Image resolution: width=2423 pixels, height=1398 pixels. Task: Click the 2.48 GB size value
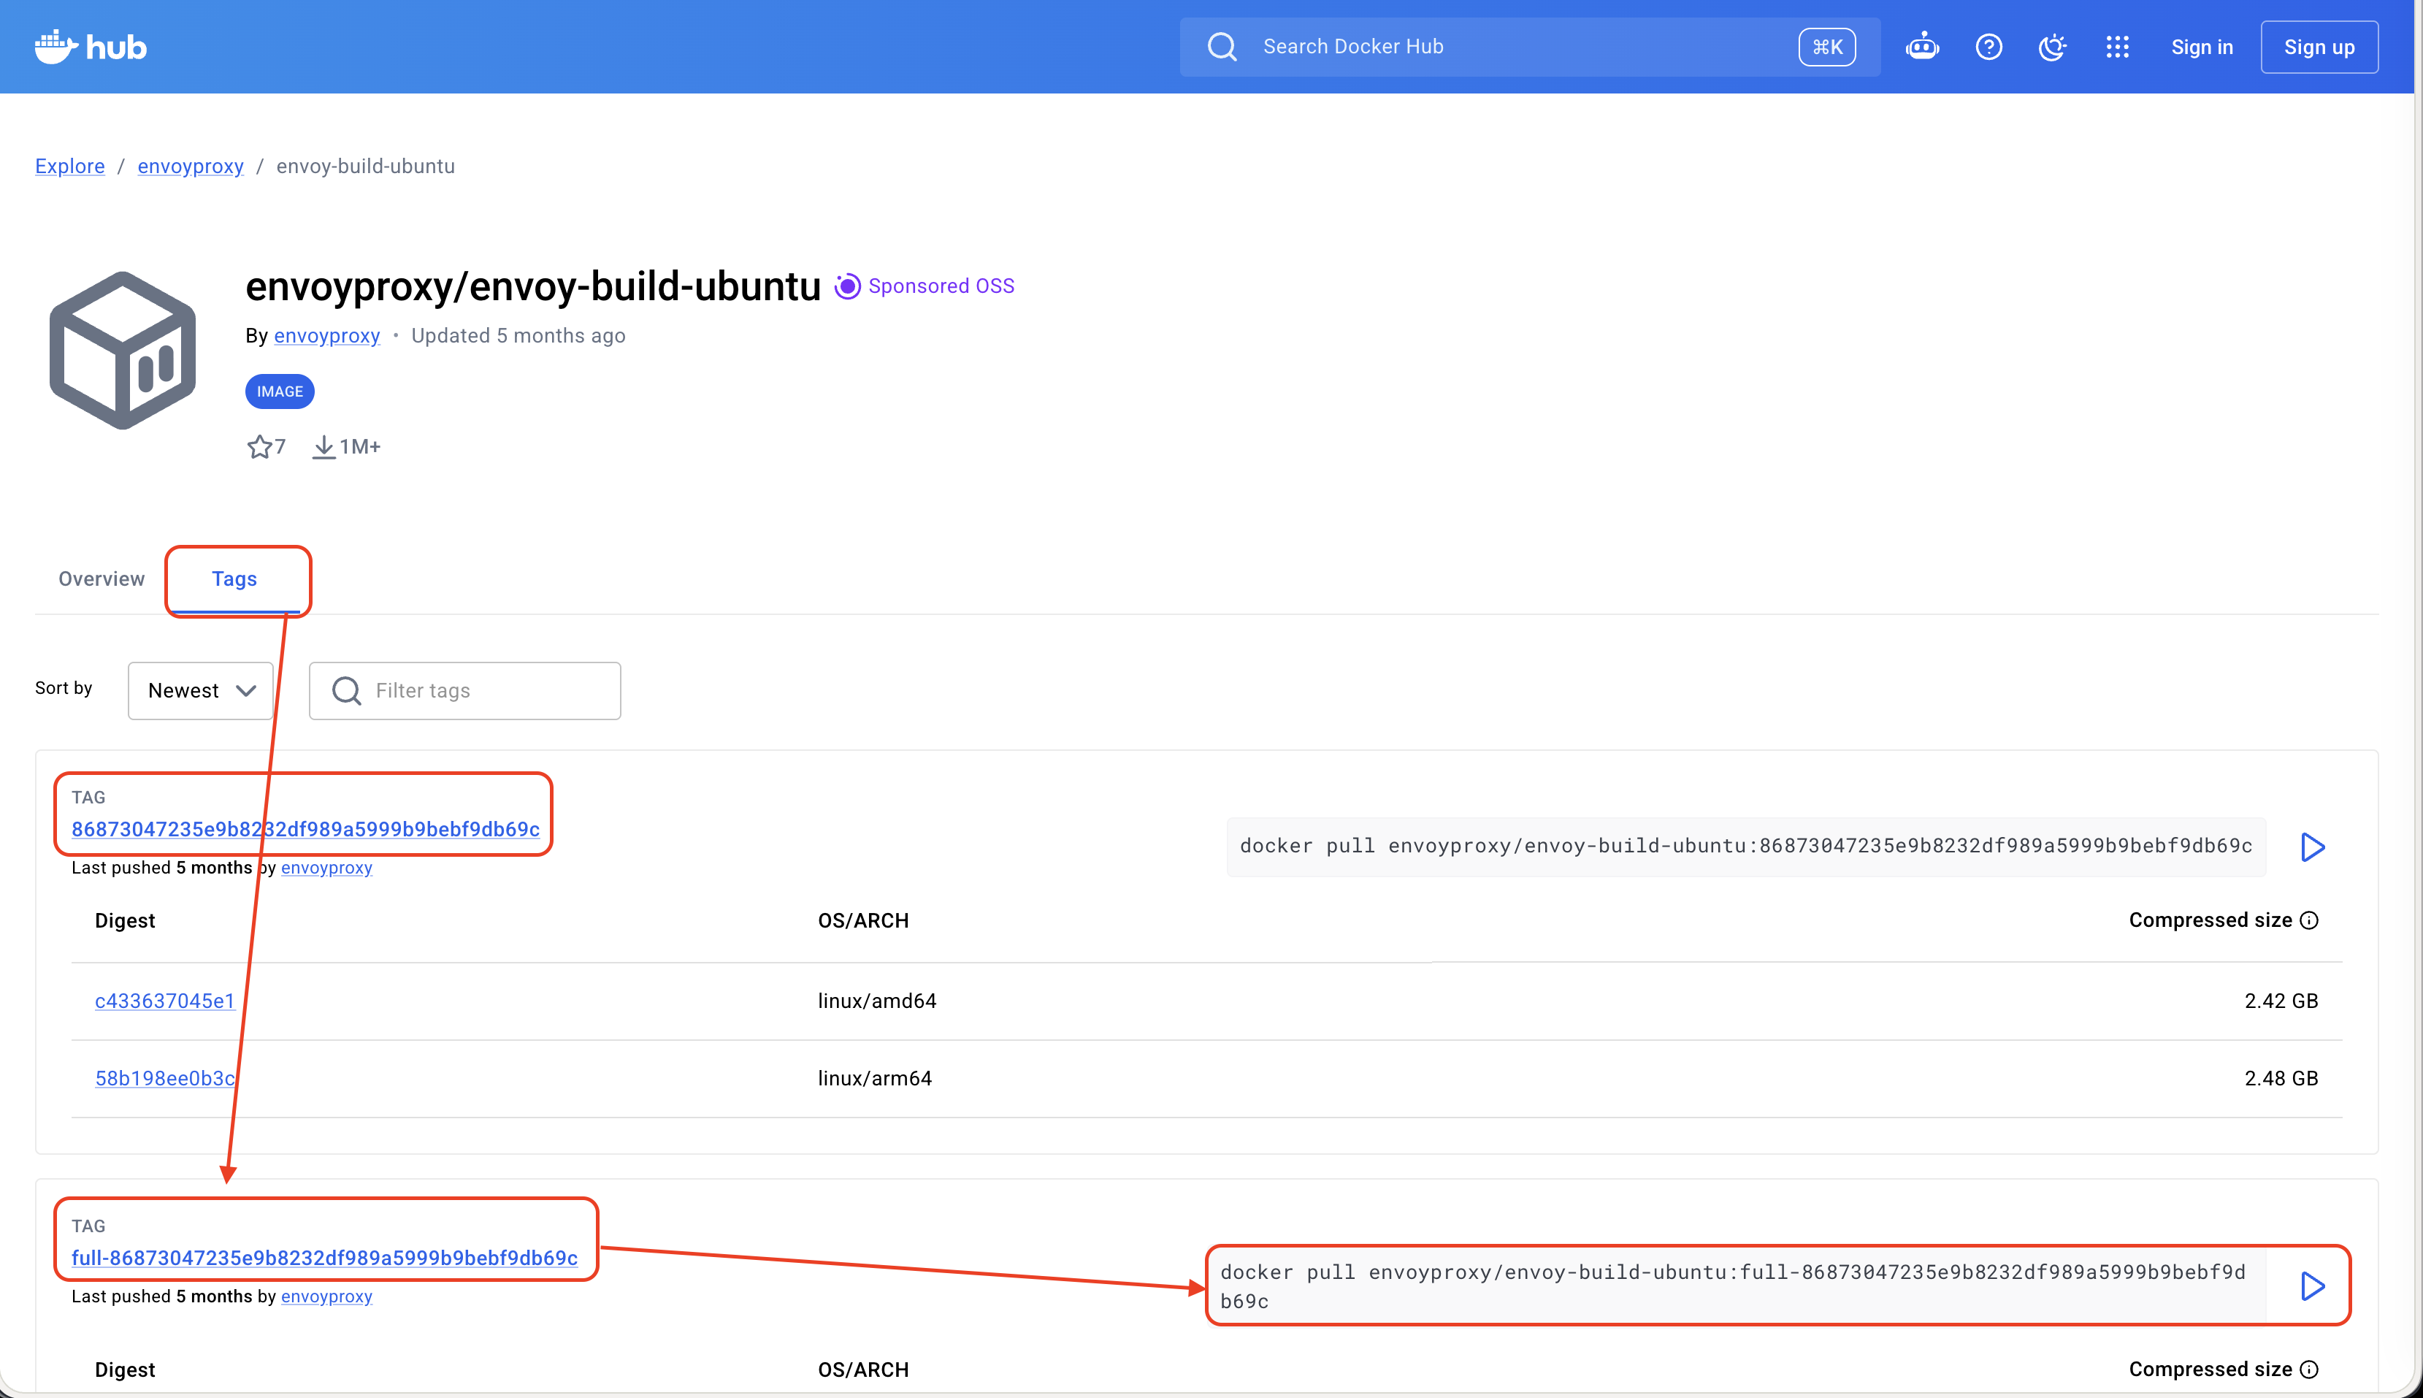pos(2281,1078)
